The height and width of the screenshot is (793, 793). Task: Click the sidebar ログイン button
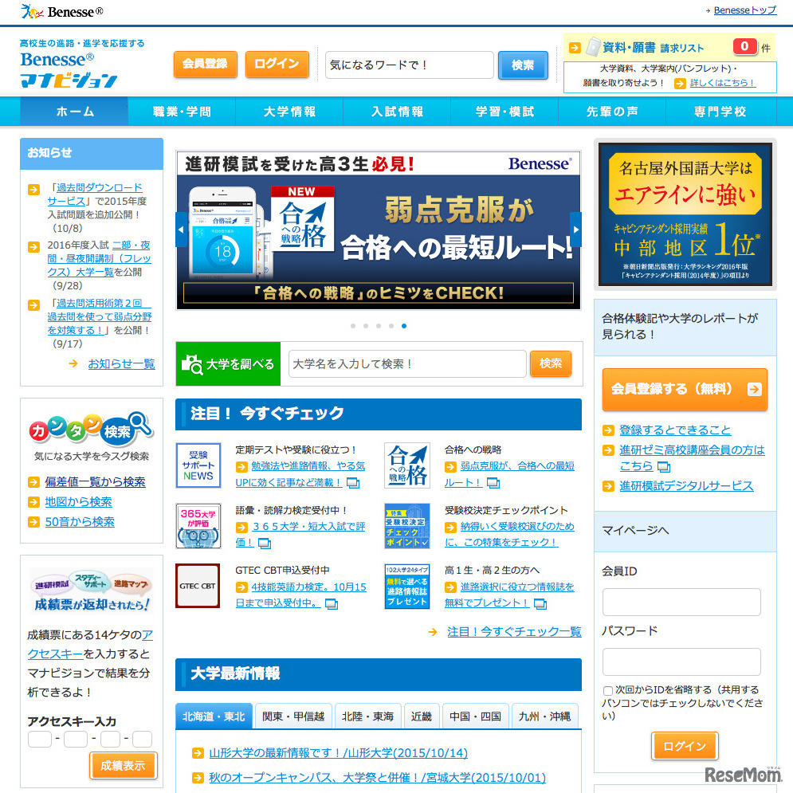coord(685,746)
